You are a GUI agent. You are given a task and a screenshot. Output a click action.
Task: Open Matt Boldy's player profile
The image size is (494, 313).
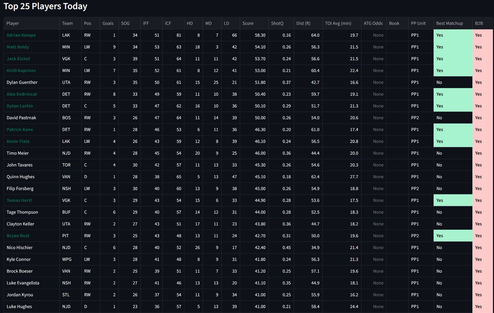coord(17,47)
